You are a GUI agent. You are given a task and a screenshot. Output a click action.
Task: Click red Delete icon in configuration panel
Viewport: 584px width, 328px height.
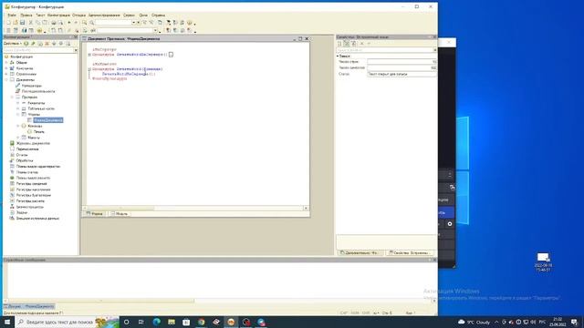pyautogui.click(x=47, y=44)
